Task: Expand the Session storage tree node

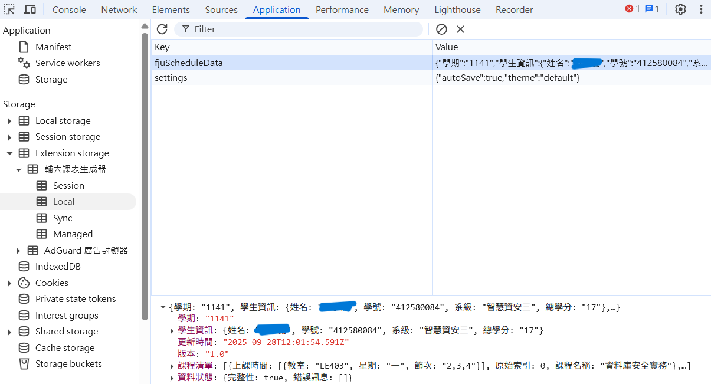Action: tap(9, 137)
